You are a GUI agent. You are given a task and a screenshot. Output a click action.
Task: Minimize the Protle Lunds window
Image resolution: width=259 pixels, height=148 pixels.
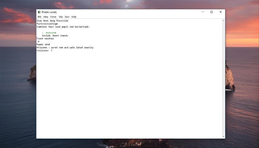pos(203,12)
